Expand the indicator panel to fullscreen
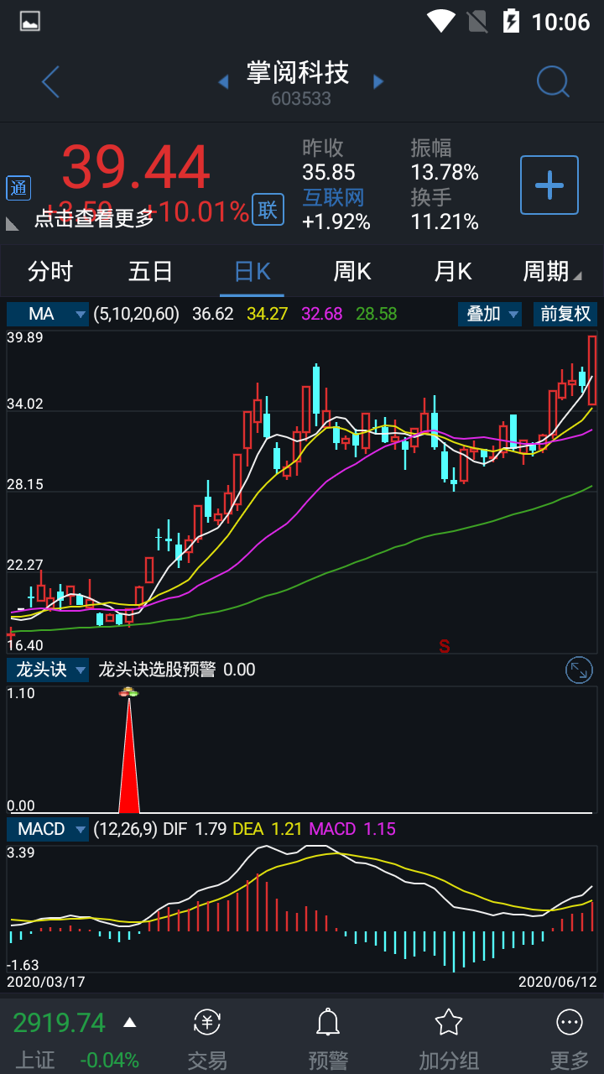The height and width of the screenshot is (1074, 604). coord(579,670)
